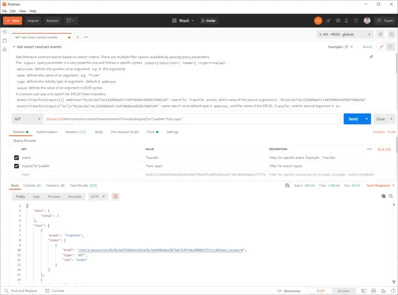Select the Visualize response view
This screenshot has height=295, width=398.
tap(75, 197)
